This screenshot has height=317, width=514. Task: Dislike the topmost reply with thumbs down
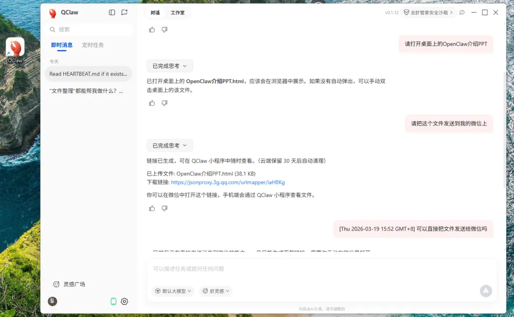[x=165, y=30]
